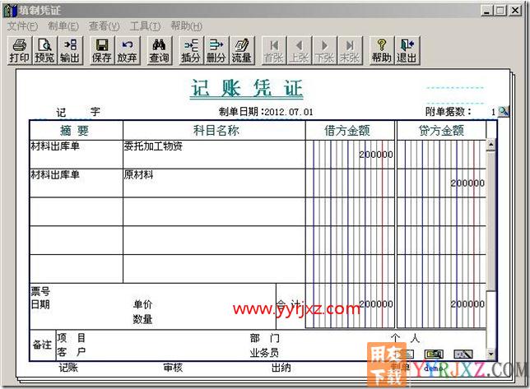Open 流量 (cash flow) toolbar icon
530x389 pixels.
point(241,50)
